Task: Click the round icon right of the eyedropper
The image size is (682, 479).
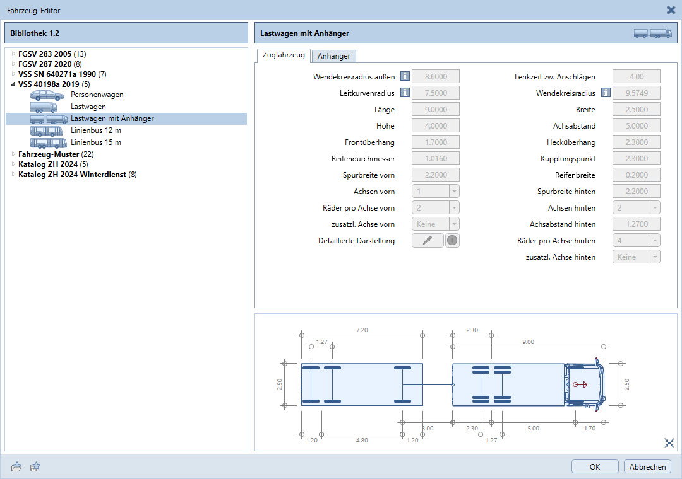Action: (x=452, y=240)
